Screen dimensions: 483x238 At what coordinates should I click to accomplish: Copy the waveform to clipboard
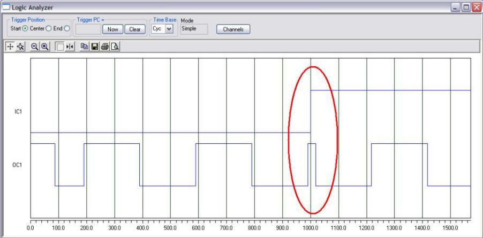84,47
